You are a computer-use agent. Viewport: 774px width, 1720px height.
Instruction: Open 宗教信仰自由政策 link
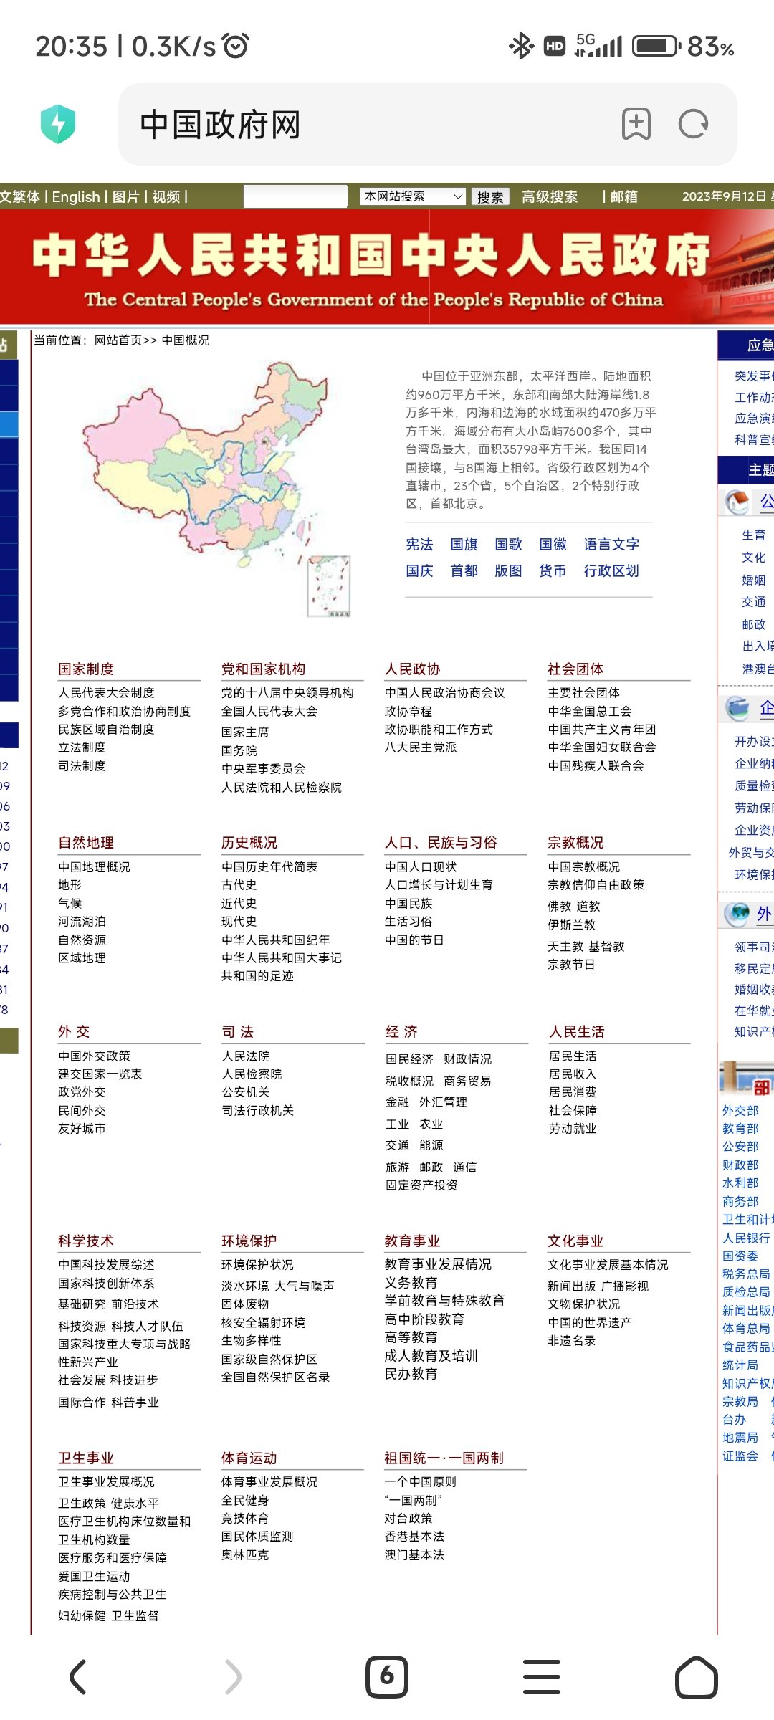[596, 885]
